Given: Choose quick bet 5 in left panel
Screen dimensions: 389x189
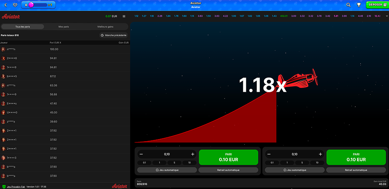Looking at the screenshot, I should click(x=174, y=163).
